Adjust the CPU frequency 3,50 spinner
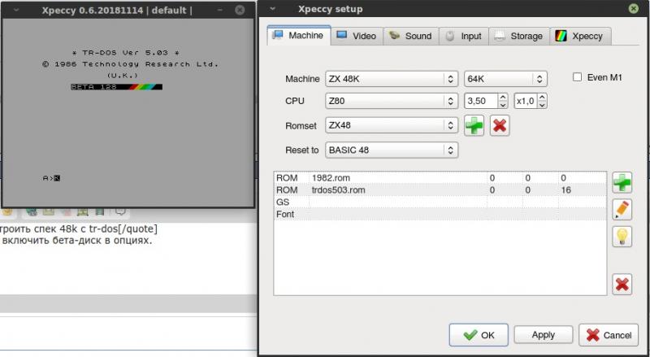This screenshot has width=650, height=357. (508, 102)
